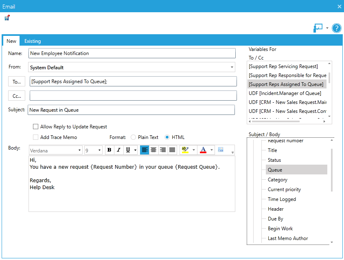Screen dimensions: 344x260
Task: Select Due By tree item
Action: pos(275,219)
